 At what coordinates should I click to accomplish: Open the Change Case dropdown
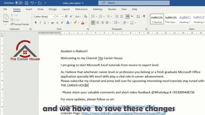(78, 17)
